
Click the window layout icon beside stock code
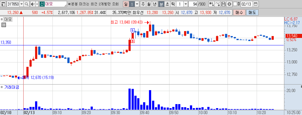click(x=3, y=4)
